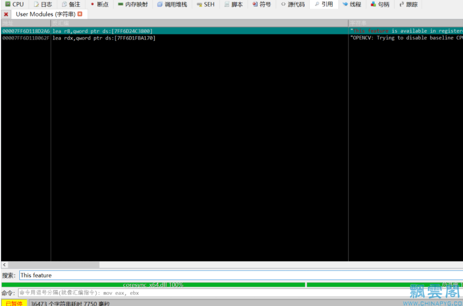Sort by the 字符串 string column header
This screenshot has height=306, width=463.
(x=406, y=23)
